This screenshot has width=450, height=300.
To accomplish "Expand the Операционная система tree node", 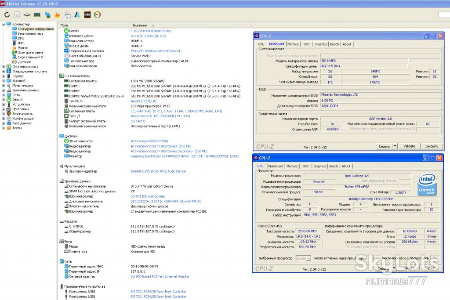I will [x=3, y=71].
